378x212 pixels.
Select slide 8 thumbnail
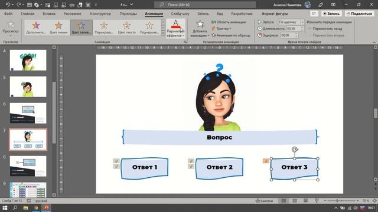pos(28,166)
